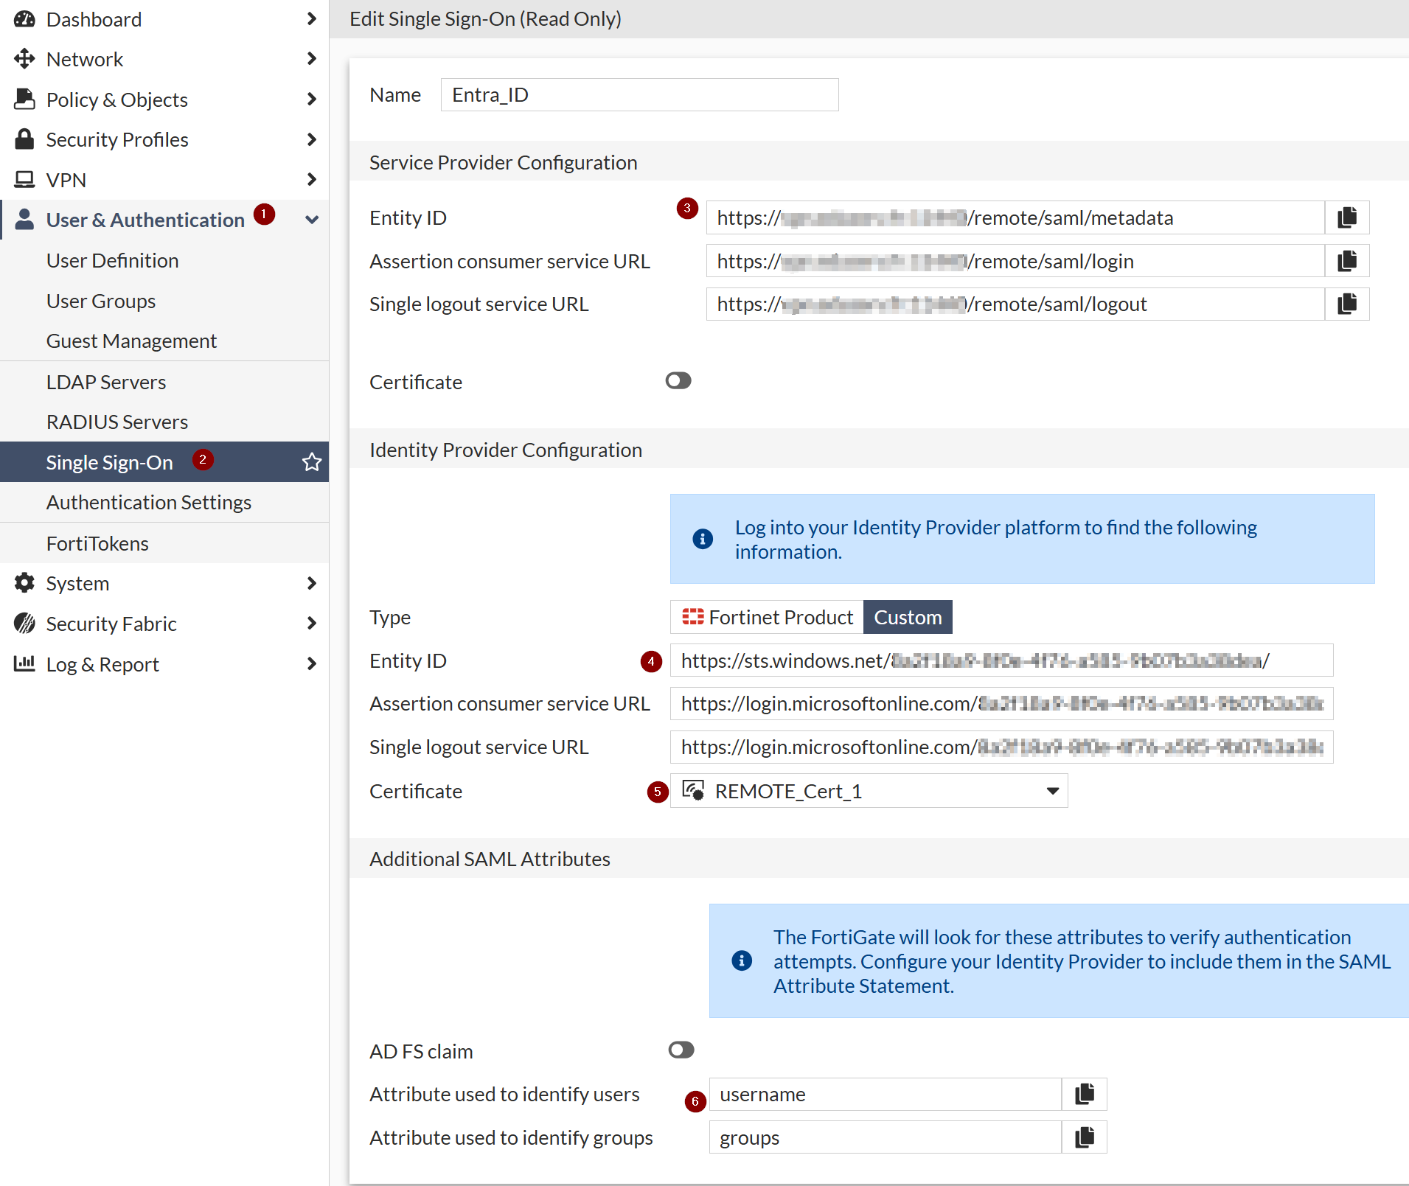The height and width of the screenshot is (1186, 1409).
Task: Click the REMOTE_Cert_1 certificate icon
Action: click(x=693, y=790)
